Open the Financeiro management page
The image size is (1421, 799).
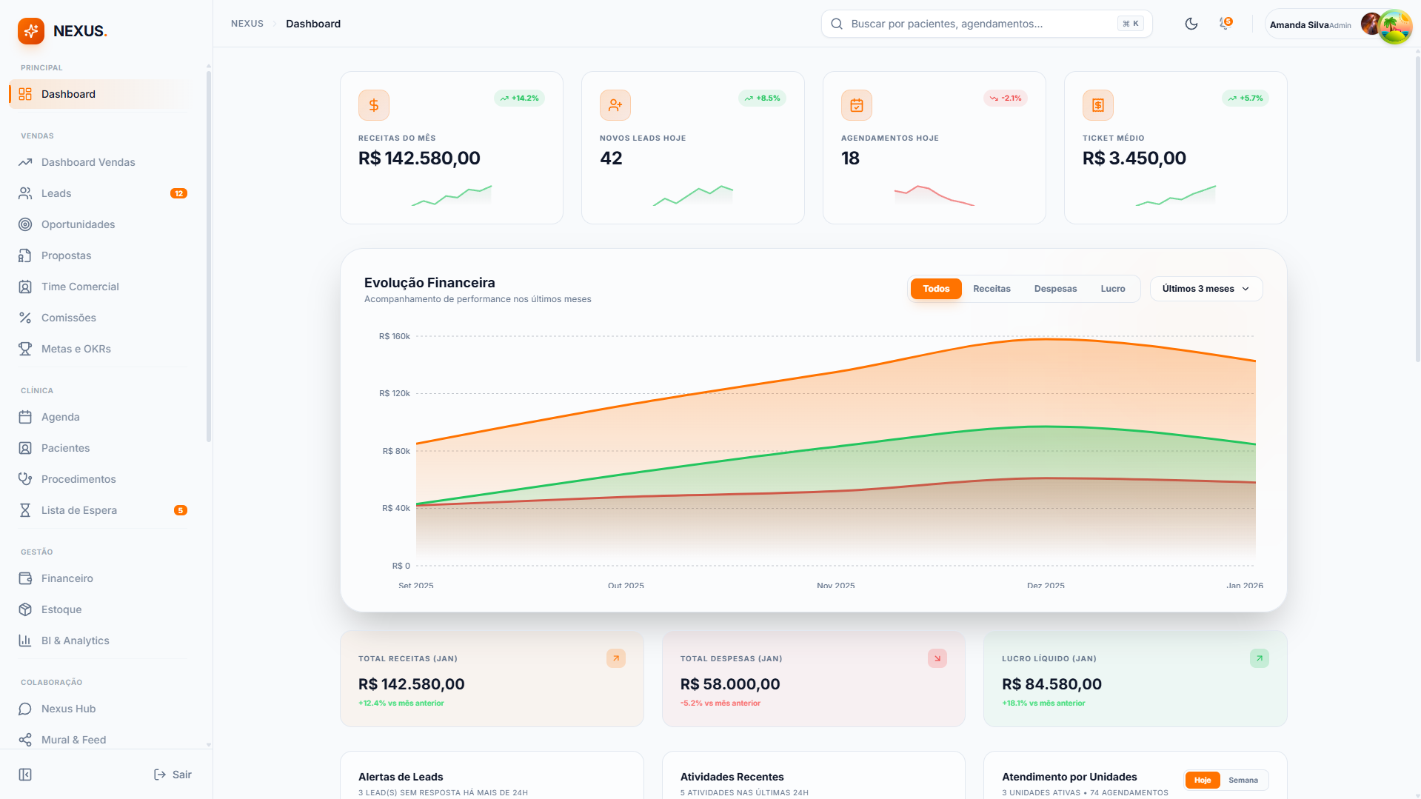[x=67, y=578]
